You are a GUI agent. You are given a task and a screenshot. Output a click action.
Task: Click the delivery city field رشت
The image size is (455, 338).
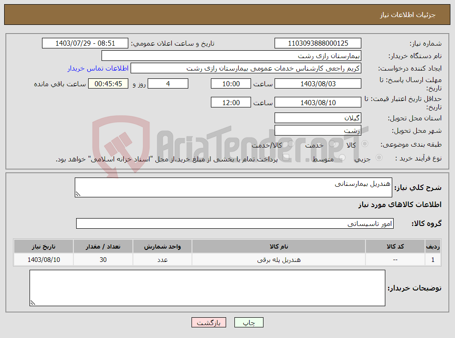(x=318, y=130)
